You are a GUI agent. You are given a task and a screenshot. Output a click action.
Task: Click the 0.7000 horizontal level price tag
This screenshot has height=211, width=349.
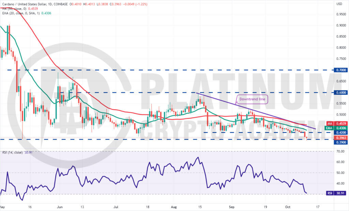[340, 70]
